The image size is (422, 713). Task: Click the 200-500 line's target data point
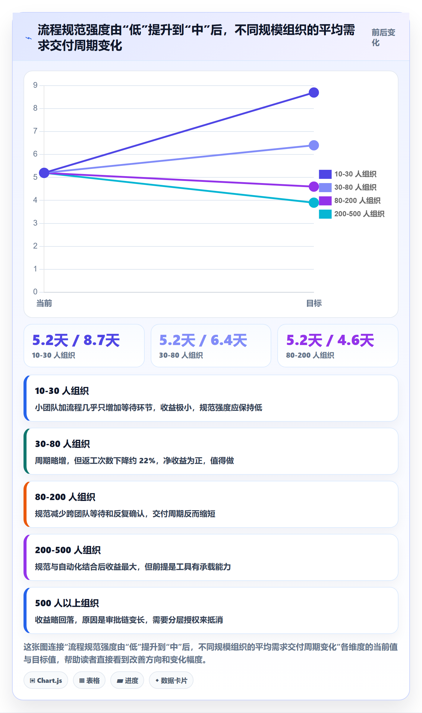point(314,203)
